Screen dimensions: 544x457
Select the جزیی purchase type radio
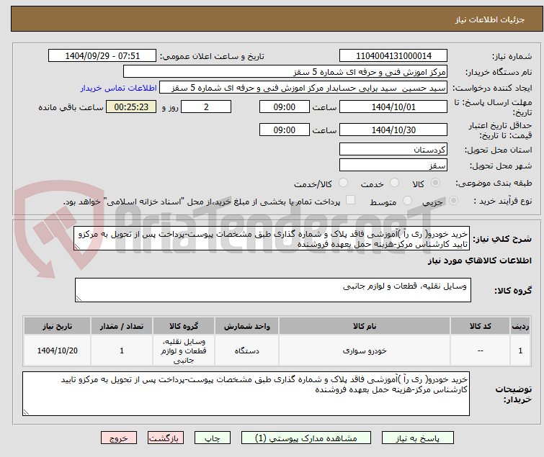[x=453, y=201]
